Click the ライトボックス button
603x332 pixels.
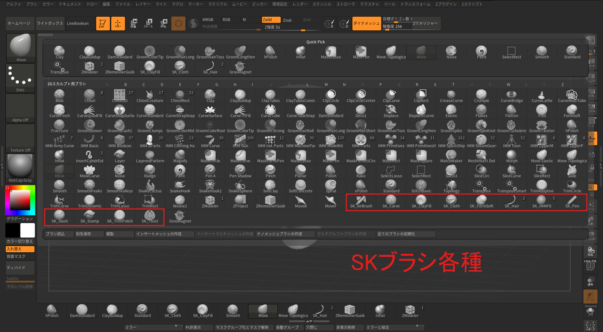(50, 23)
